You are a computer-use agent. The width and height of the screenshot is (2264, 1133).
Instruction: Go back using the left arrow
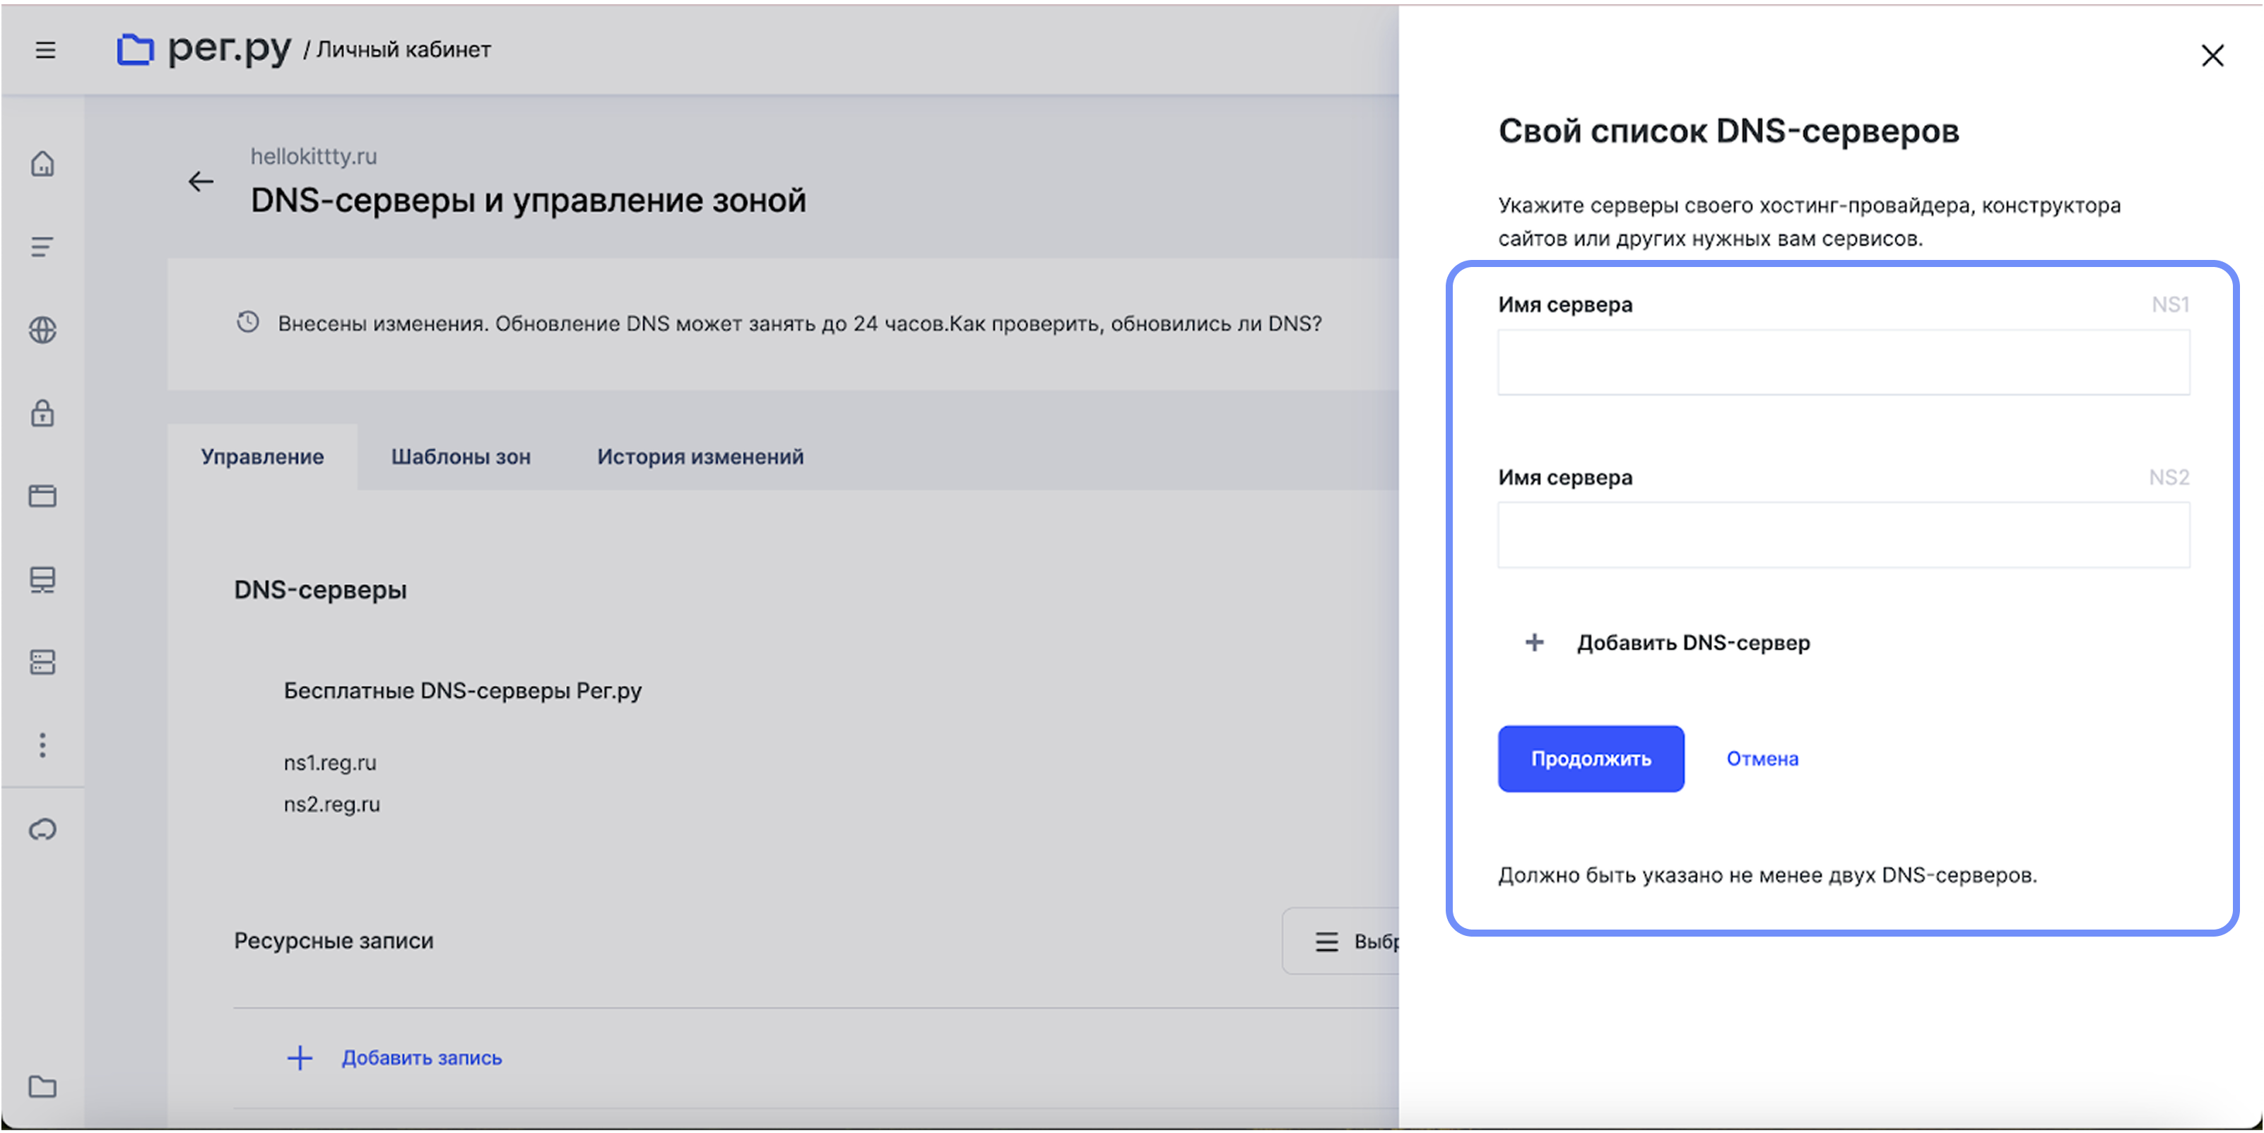(x=201, y=182)
